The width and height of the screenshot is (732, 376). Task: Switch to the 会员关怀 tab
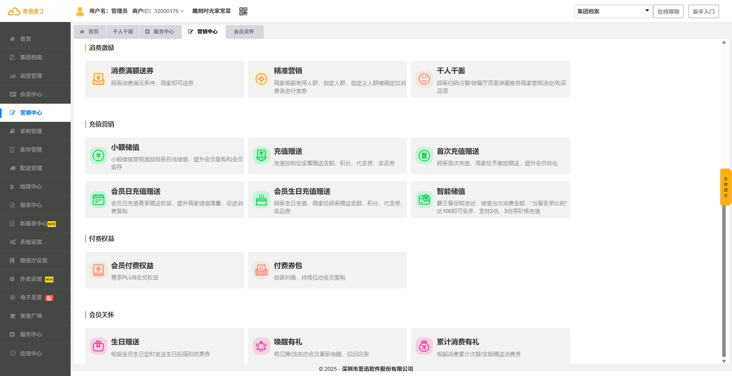244,31
